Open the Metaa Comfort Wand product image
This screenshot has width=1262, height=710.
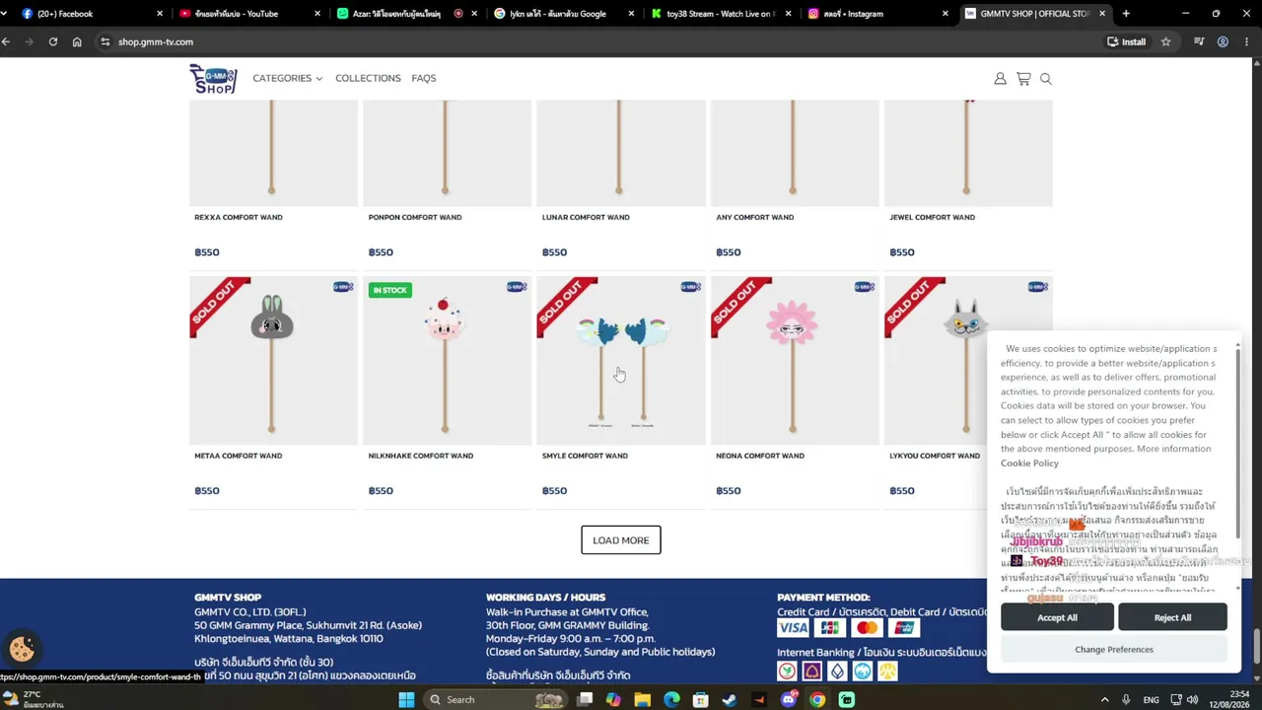(x=273, y=361)
